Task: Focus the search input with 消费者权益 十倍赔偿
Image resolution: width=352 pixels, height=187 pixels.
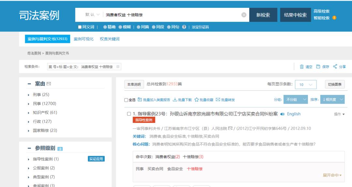Action: pos(172,15)
